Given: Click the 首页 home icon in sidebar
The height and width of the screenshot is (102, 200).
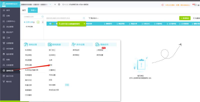Looking at the screenshot, I should pos(4,10).
